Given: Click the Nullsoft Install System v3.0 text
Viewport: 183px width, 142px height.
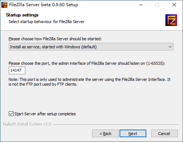Looking at the screenshot, I should click(27, 124).
